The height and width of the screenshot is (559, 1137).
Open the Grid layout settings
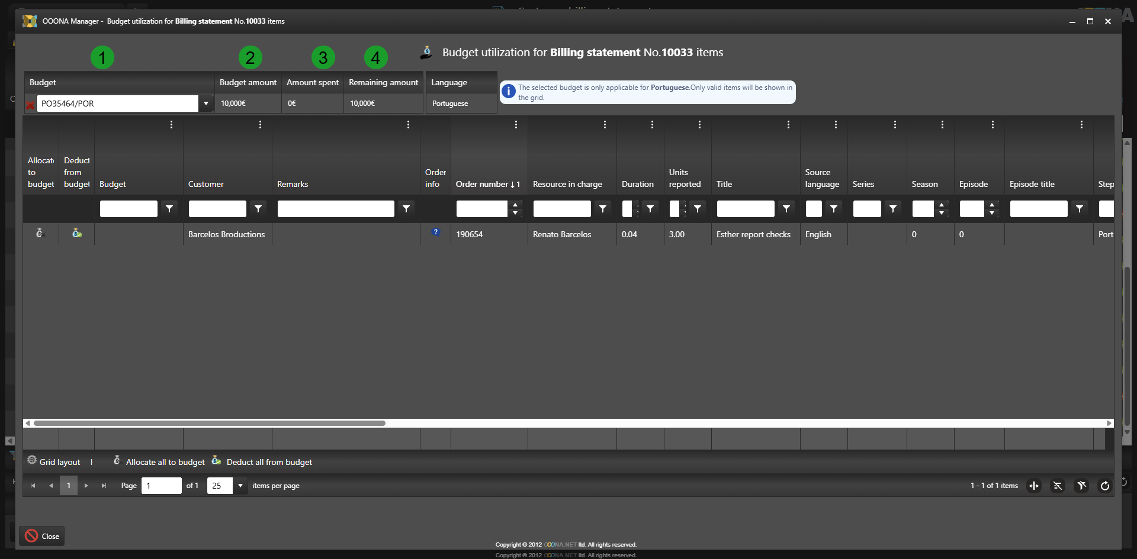click(54, 462)
